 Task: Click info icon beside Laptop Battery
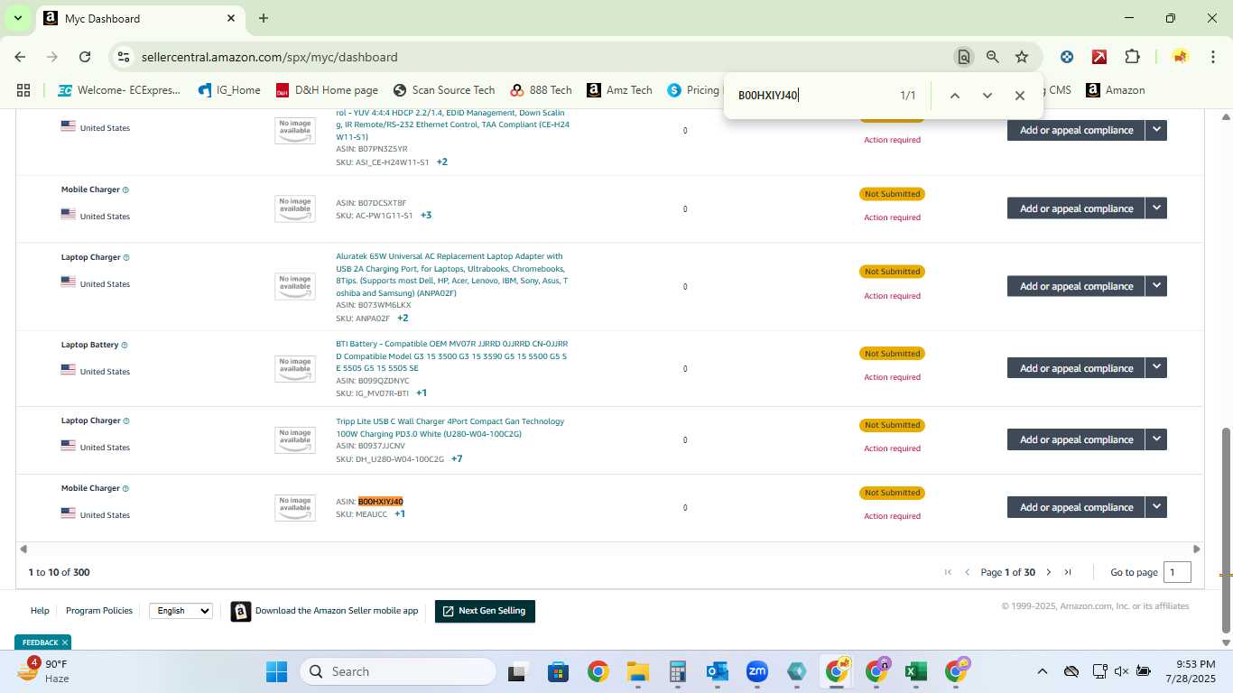[x=125, y=346]
